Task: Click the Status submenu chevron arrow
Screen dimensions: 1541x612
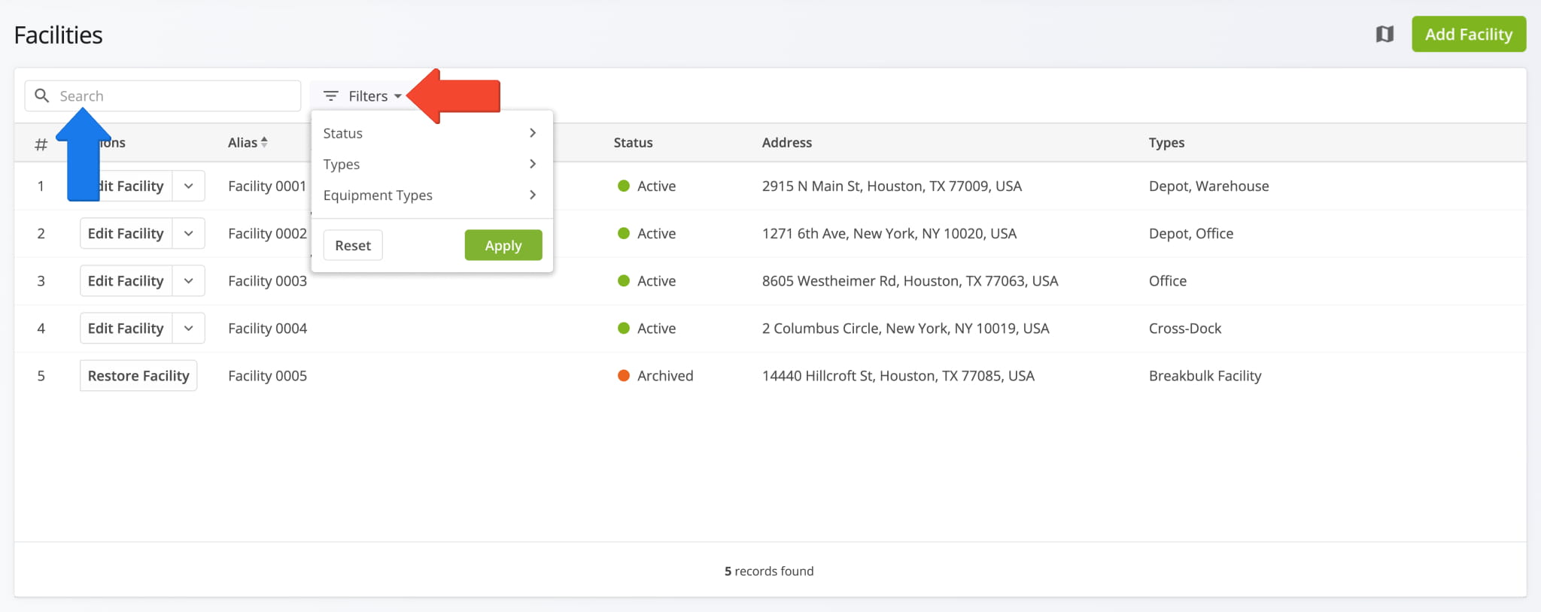Action: coord(533,133)
